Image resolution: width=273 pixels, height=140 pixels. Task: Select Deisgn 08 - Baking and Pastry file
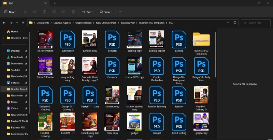[179, 66]
